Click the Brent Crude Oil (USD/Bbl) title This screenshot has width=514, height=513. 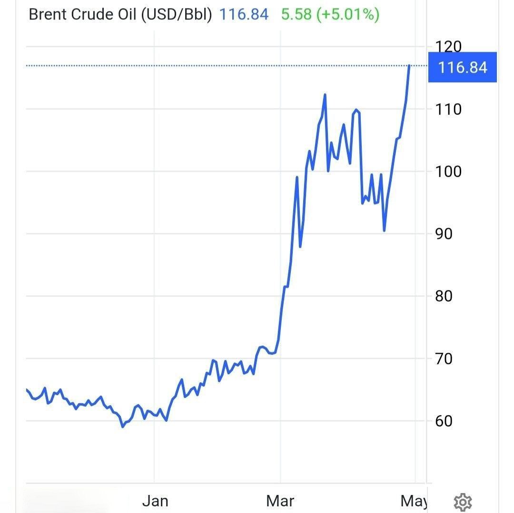[x=120, y=14]
